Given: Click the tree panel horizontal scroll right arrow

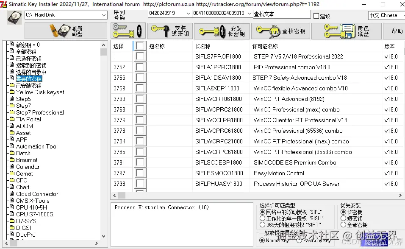Looking at the screenshot, I should [x=97, y=243].
